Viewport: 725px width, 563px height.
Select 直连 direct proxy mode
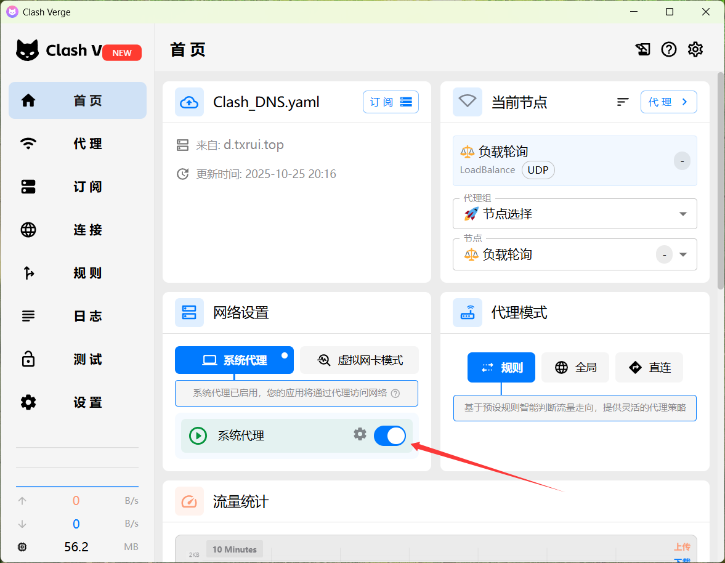tap(649, 368)
